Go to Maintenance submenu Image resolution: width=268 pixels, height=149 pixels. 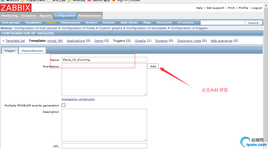point(70,22)
